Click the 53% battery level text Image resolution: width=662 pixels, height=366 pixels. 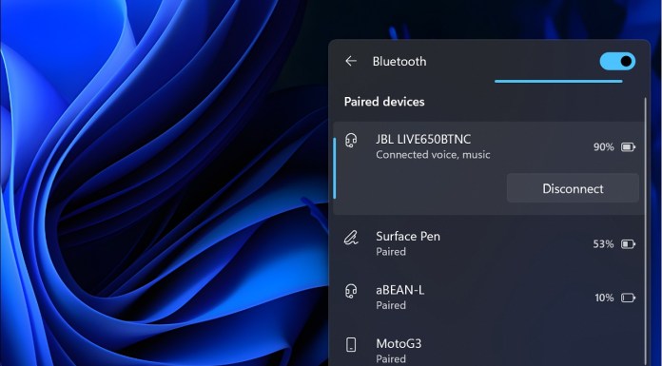[603, 244]
